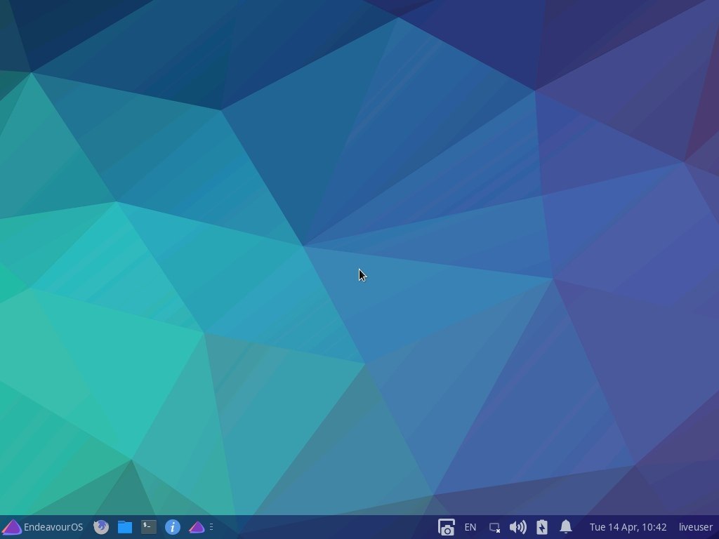Open the liveuser session menu
719x539 pixels.
[696, 527]
